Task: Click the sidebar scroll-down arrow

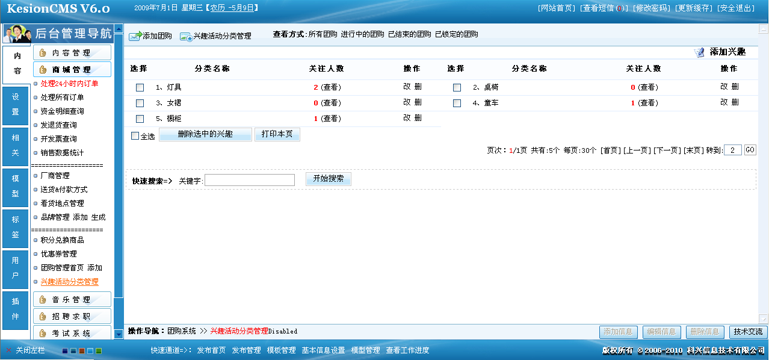Action: tap(119, 333)
